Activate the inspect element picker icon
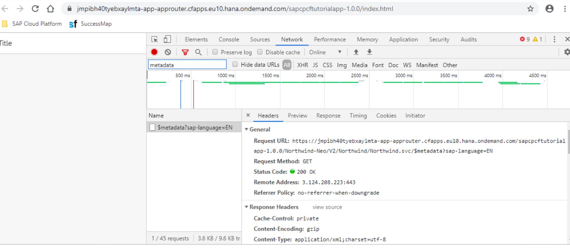Screen dimensions: 570x248 155,39
